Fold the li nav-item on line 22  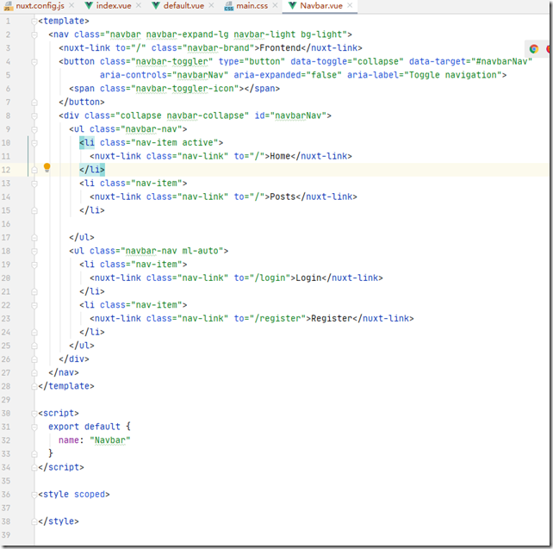point(34,305)
